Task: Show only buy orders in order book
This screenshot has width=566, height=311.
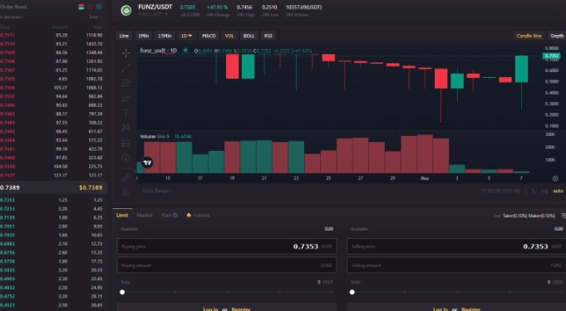Action: pos(99,7)
